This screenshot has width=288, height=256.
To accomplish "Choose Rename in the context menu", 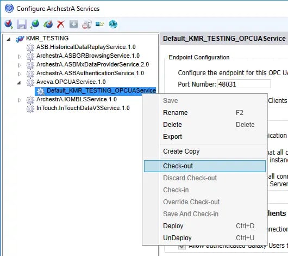I will coord(205,113).
